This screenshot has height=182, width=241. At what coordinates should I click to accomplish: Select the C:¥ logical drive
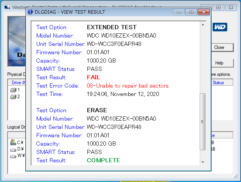pos(17,142)
